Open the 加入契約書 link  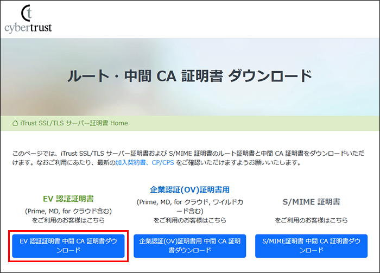click(x=130, y=162)
